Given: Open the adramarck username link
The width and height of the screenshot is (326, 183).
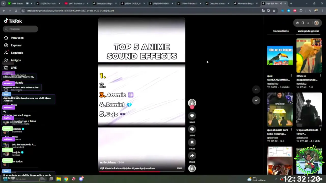Looking at the screenshot, I should [302, 138].
